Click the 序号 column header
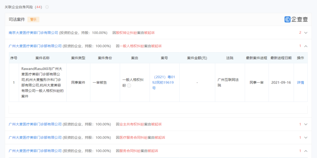The height and width of the screenshot is (158, 317). tap(14, 58)
